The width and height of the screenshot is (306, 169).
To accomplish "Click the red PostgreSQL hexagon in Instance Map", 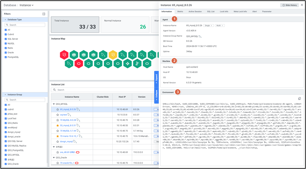I will (x=64, y=55).
